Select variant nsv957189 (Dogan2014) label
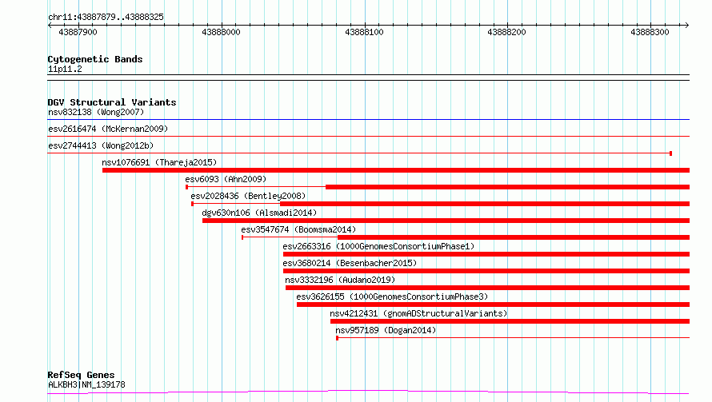 tap(386, 330)
